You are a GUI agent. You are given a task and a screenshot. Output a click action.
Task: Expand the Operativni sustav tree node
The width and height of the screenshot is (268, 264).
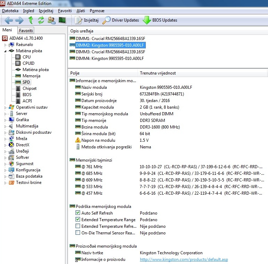click(5, 107)
